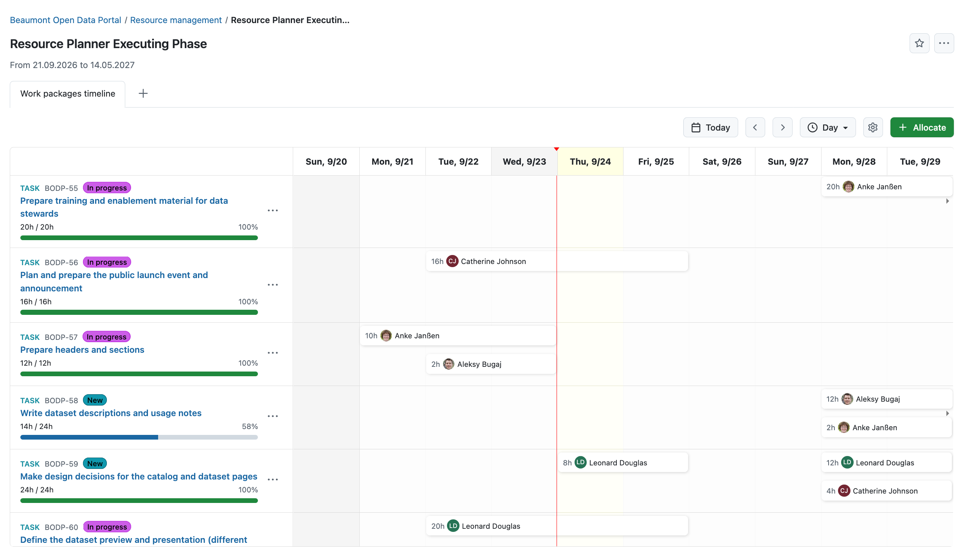Add a new view tab
Screen dimensions: 964x553
point(143,93)
